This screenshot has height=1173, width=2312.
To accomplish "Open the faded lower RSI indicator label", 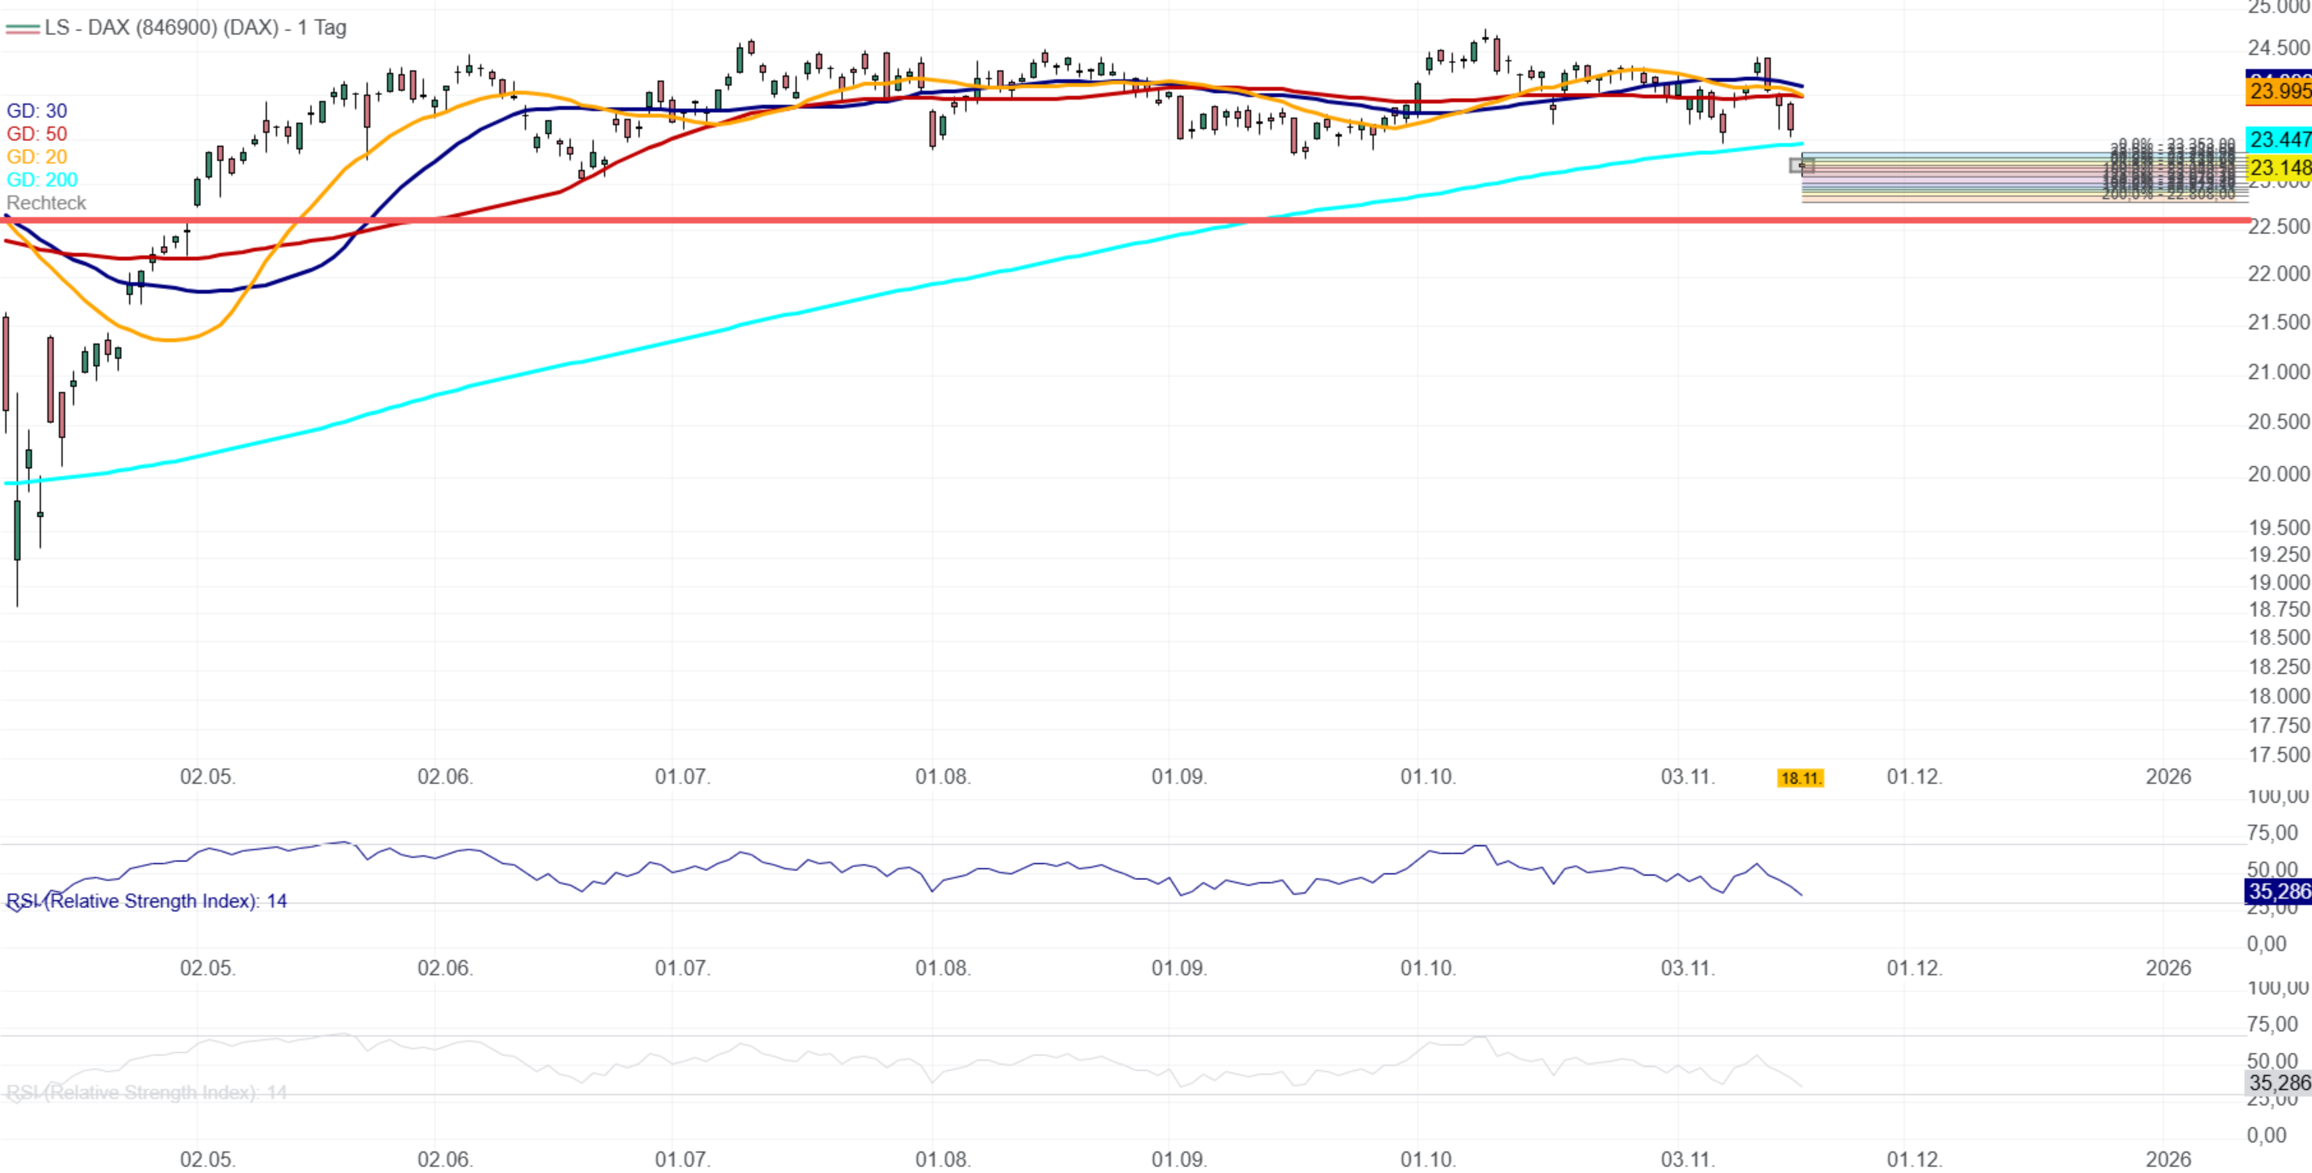I will (x=146, y=1092).
